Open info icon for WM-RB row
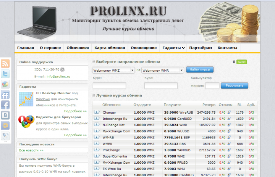 97,137
